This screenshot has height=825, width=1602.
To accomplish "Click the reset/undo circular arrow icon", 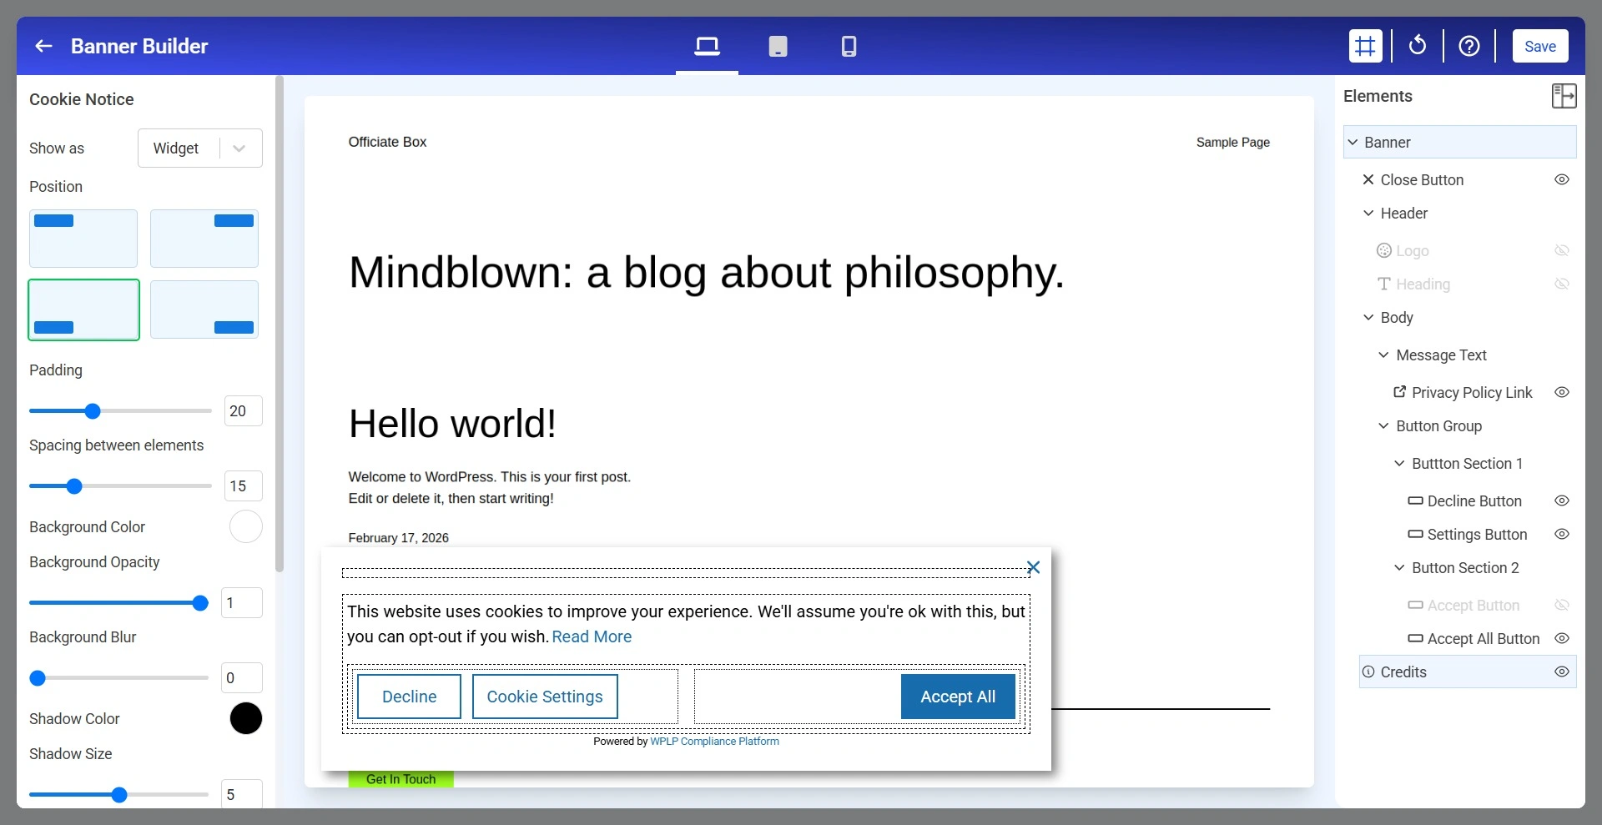I will (x=1417, y=46).
